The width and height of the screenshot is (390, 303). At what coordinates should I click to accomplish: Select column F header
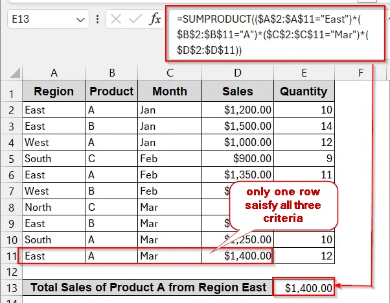pos(361,73)
